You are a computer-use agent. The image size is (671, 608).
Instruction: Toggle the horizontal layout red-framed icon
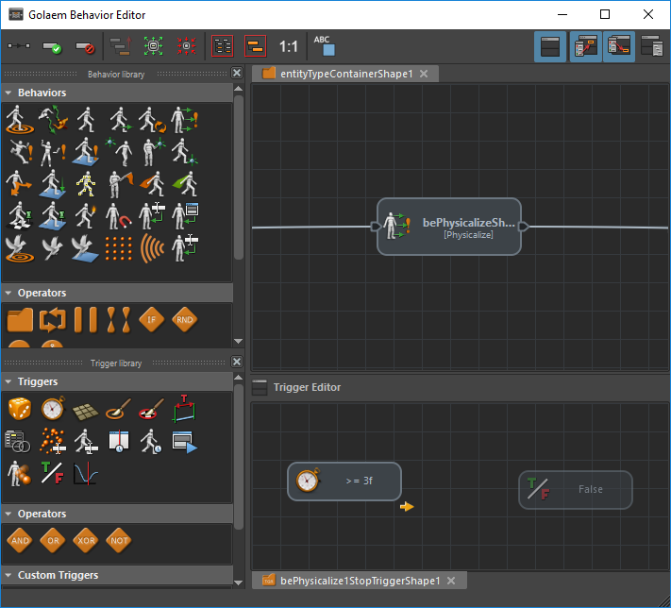coord(256,46)
